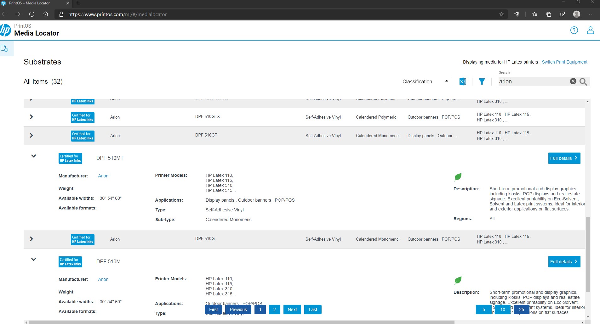Open browser collections icon
600x324 pixels.
pyautogui.click(x=548, y=14)
